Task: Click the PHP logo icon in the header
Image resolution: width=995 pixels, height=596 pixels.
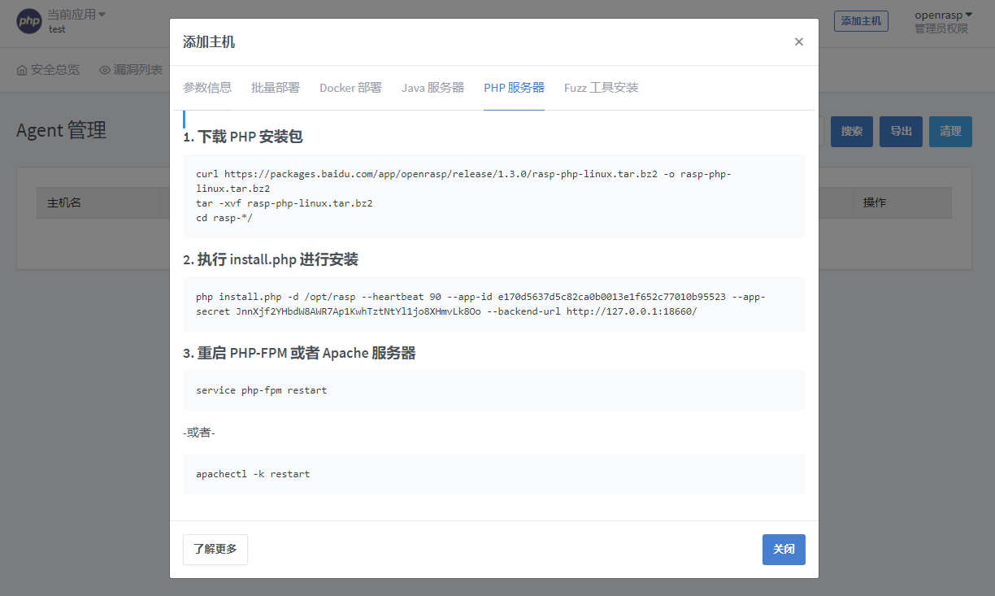Action: click(29, 21)
